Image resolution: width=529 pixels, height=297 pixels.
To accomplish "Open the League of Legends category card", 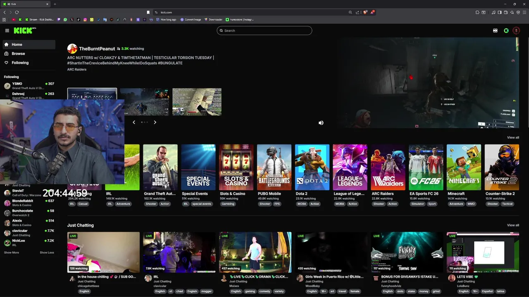I will tap(350, 167).
